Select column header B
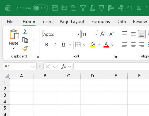The height and width of the screenshot is (116, 149). (x=45, y=76)
